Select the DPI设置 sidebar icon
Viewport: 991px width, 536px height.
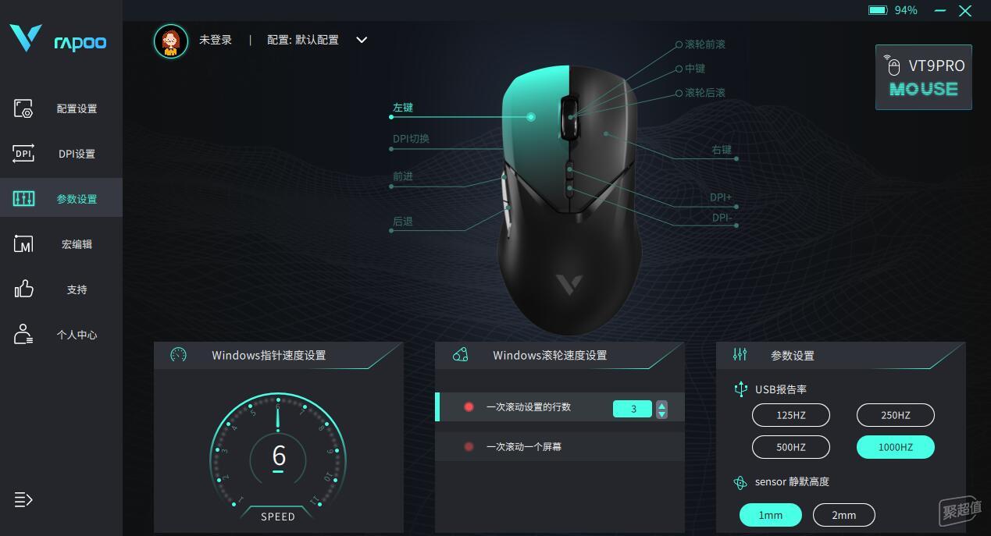point(23,154)
